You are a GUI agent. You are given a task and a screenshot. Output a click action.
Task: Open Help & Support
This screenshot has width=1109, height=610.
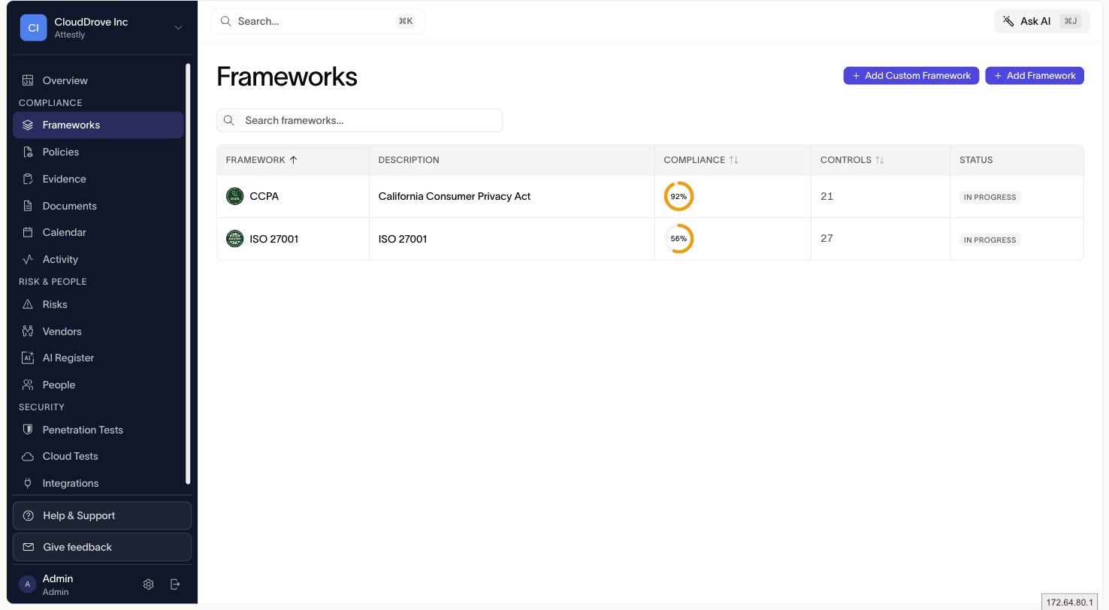(102, 515)
